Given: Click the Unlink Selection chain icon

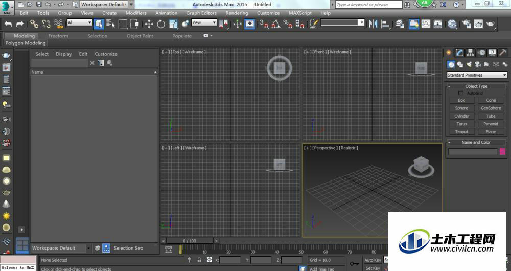Looking at the screenshot, I should pyautogui.click(x=46, y=24).
